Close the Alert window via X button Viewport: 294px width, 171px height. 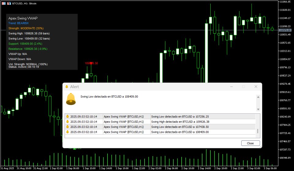pos(256,87)
